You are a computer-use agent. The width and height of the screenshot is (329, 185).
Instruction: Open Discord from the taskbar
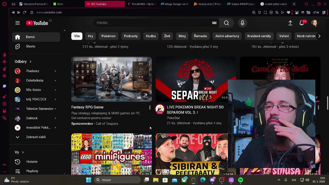click(212, 180)
